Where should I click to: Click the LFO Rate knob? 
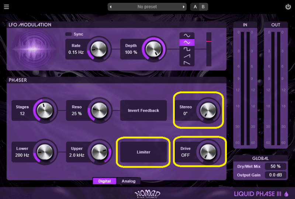pos(98,49)
